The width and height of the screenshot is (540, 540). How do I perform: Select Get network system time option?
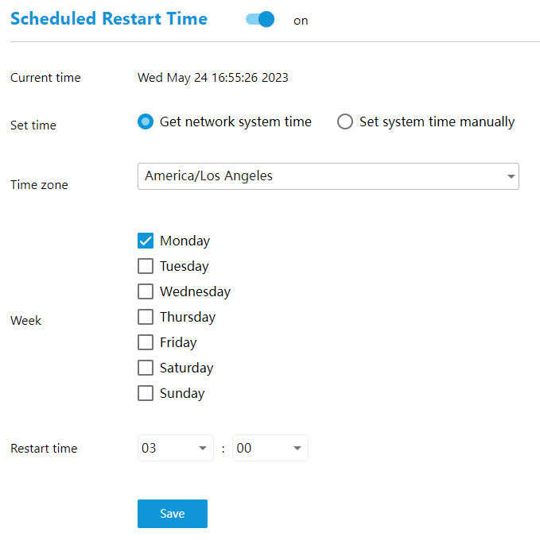146,121
